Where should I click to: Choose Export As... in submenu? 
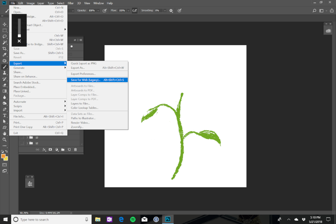tap(97, 68)
